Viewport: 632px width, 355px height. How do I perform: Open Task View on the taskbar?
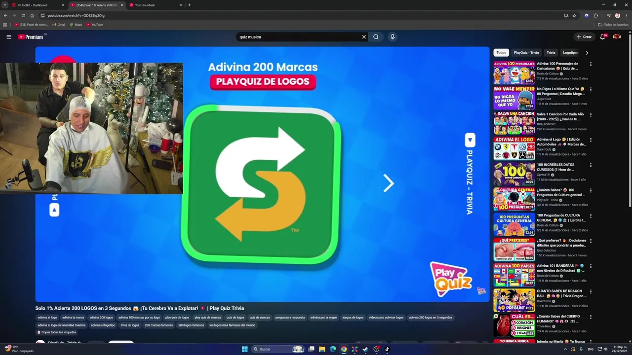point(311,349)
